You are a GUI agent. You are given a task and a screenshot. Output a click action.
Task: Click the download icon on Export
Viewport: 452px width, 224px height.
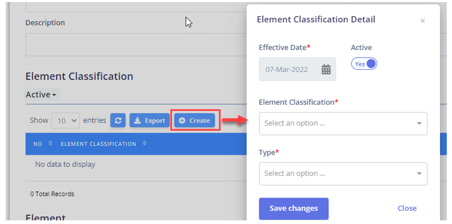[137, 120]
